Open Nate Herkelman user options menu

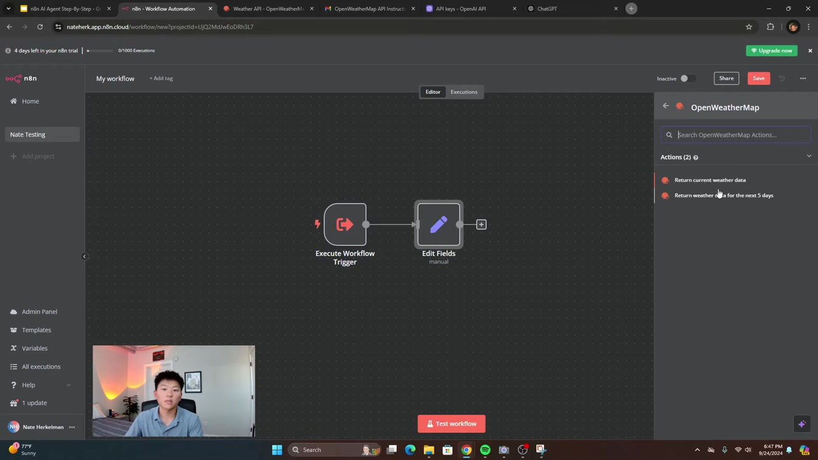tap(72, 427)
